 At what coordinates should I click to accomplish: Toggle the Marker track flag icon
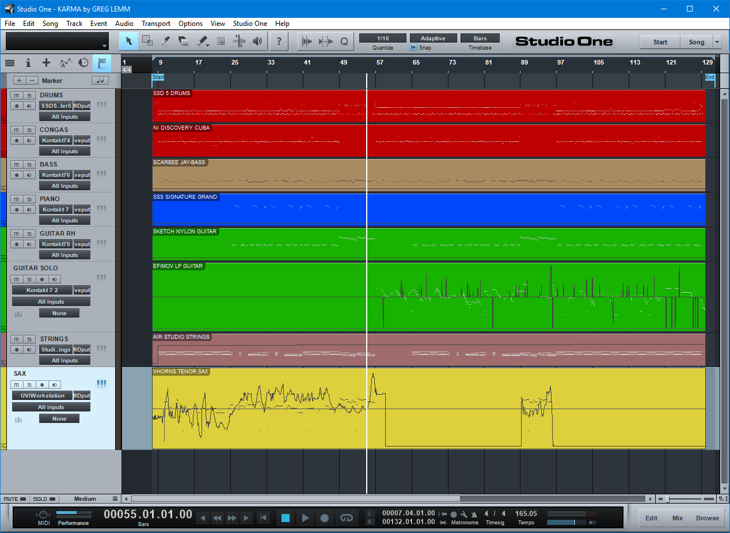[102, 63]
